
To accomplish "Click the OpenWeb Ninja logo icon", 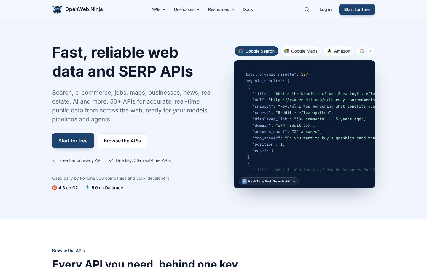I will point(57,9).
